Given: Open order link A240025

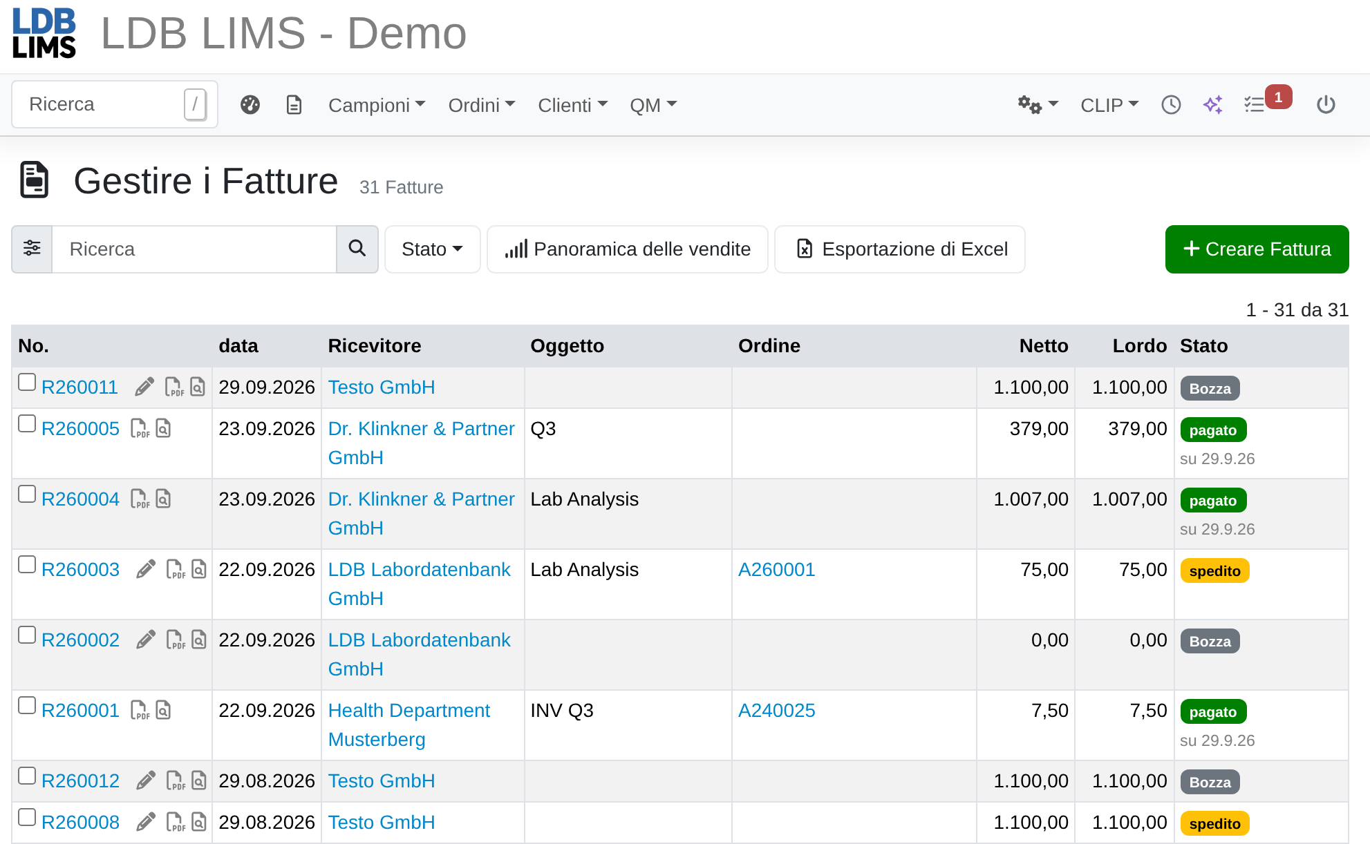Looking at the screenshot, I should [x=776, y=710].
